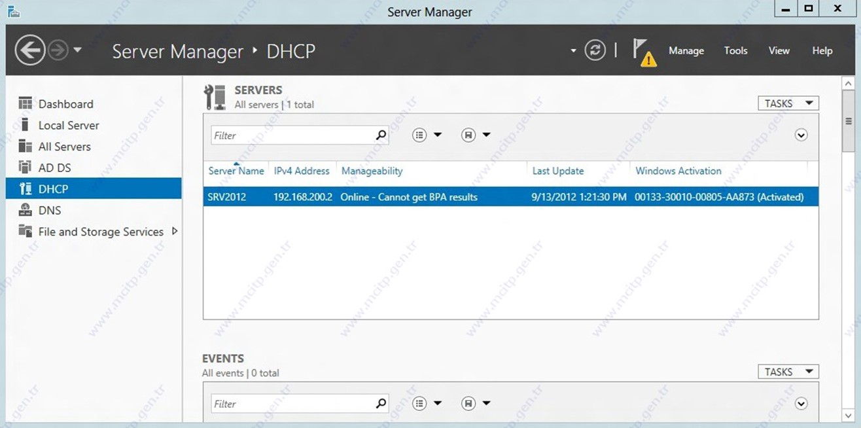The height and width of the screenshot is (428, 861).
Task: Expand File and Storage Services arrow
Action: click(175, 231)
